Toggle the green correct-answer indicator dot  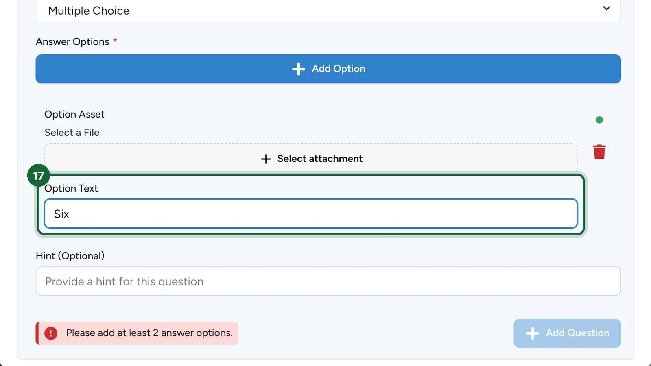599,120
